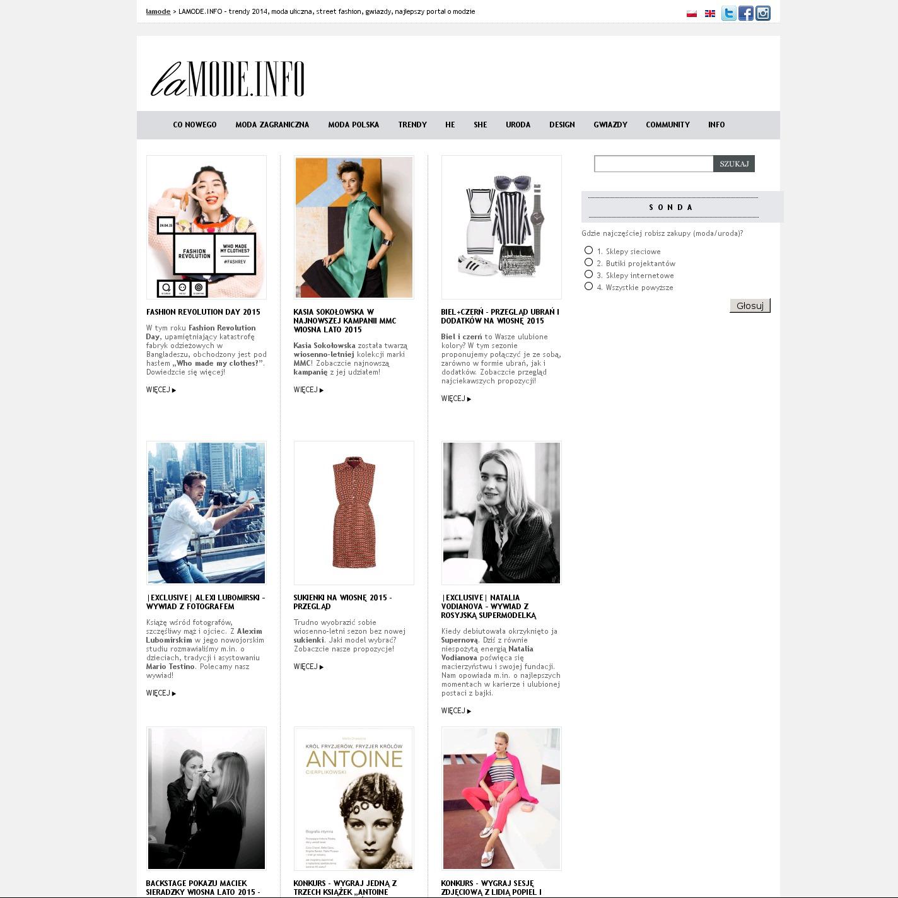The image size is (898, 898).
Task: Click the search text field
Action: (x=653, y=164)
